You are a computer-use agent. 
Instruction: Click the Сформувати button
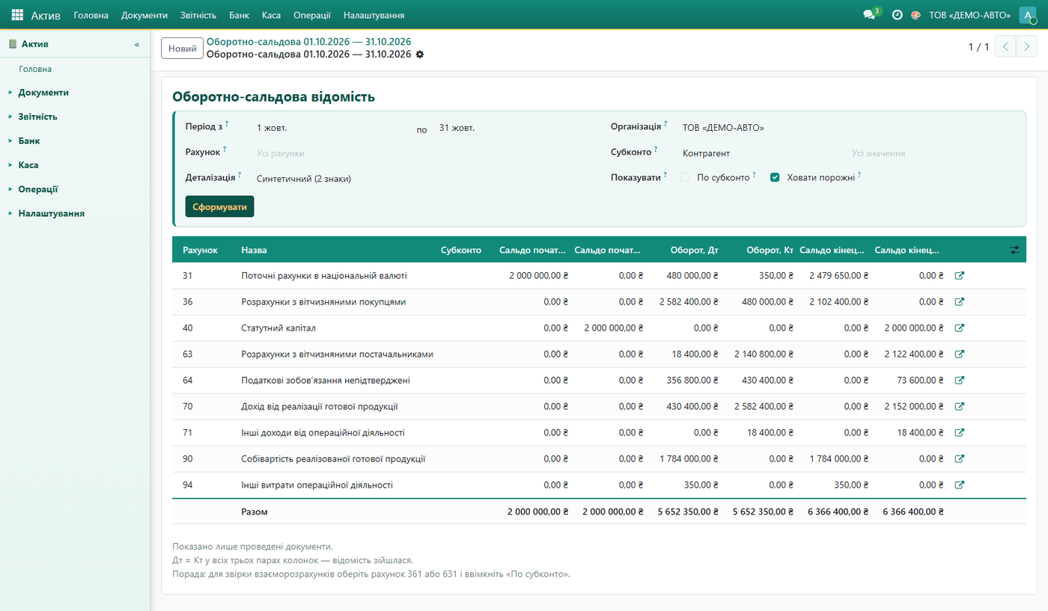(x=219, y=206)
